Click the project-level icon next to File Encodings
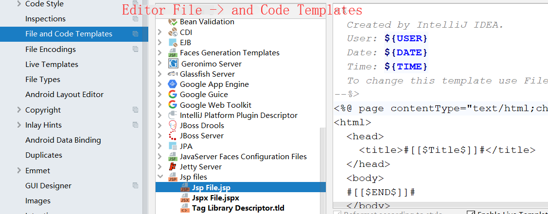 [x=135, y=49]
